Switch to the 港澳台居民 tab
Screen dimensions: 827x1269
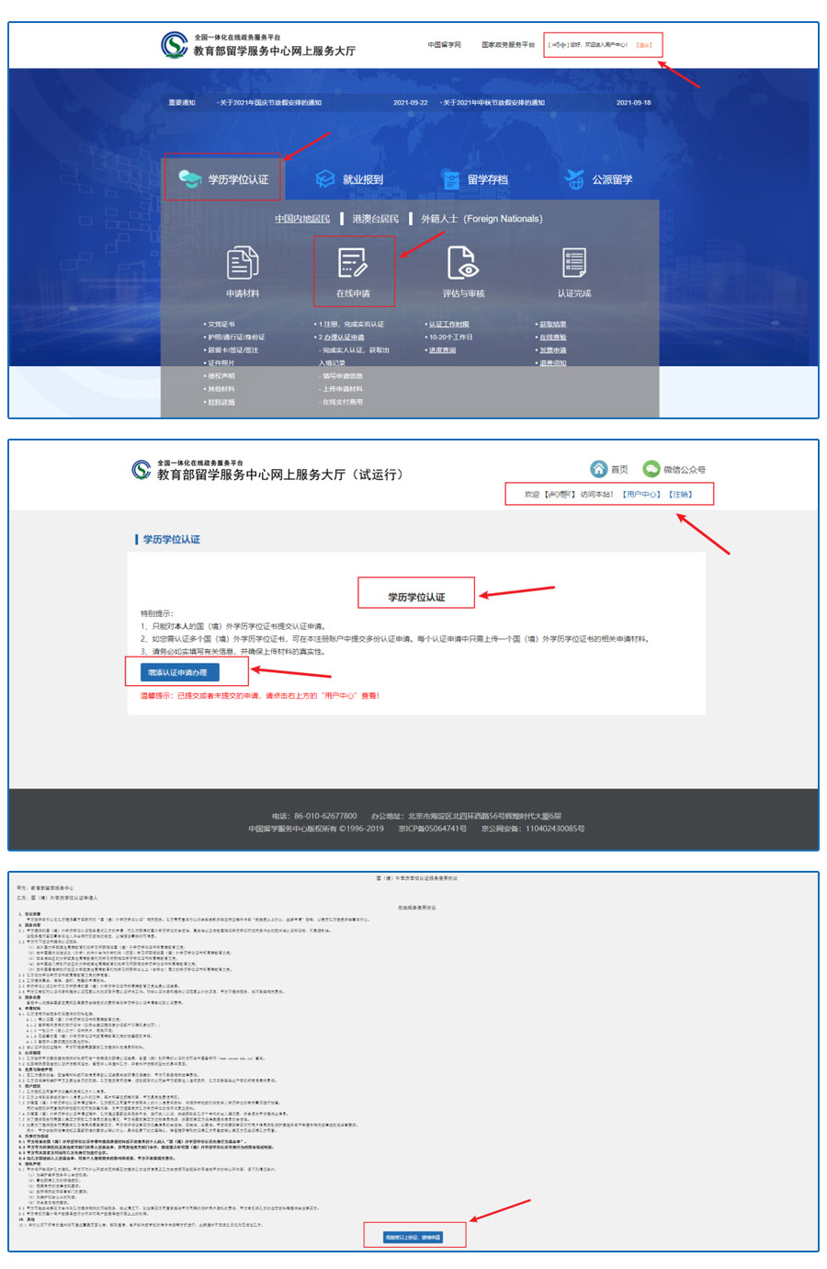pos(375,219)
